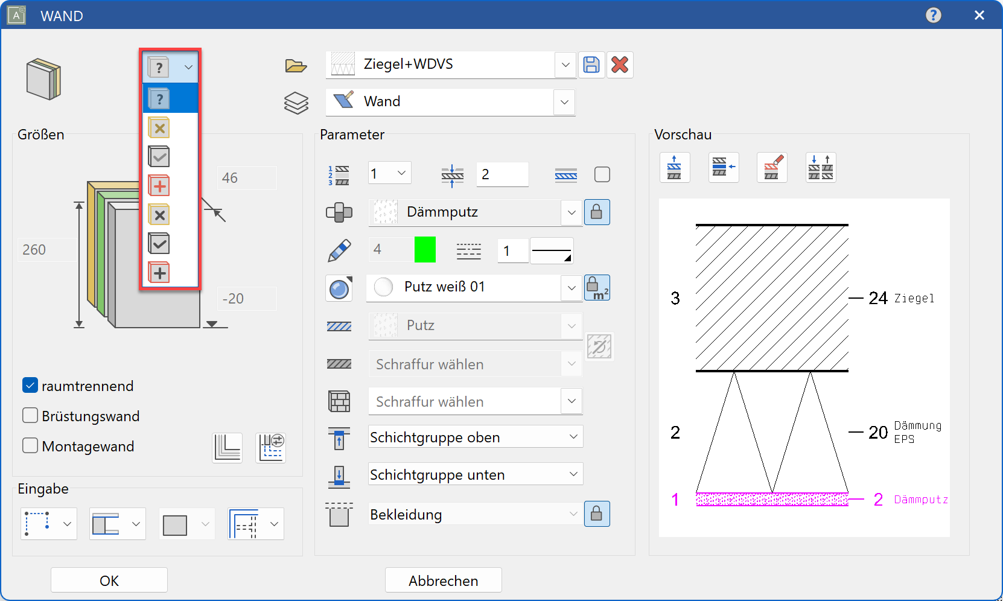Open the Putz weiß 01 material dropdown
This screenshot has height=601, width=1003.
pyautogui.click(x=571, y=288)
